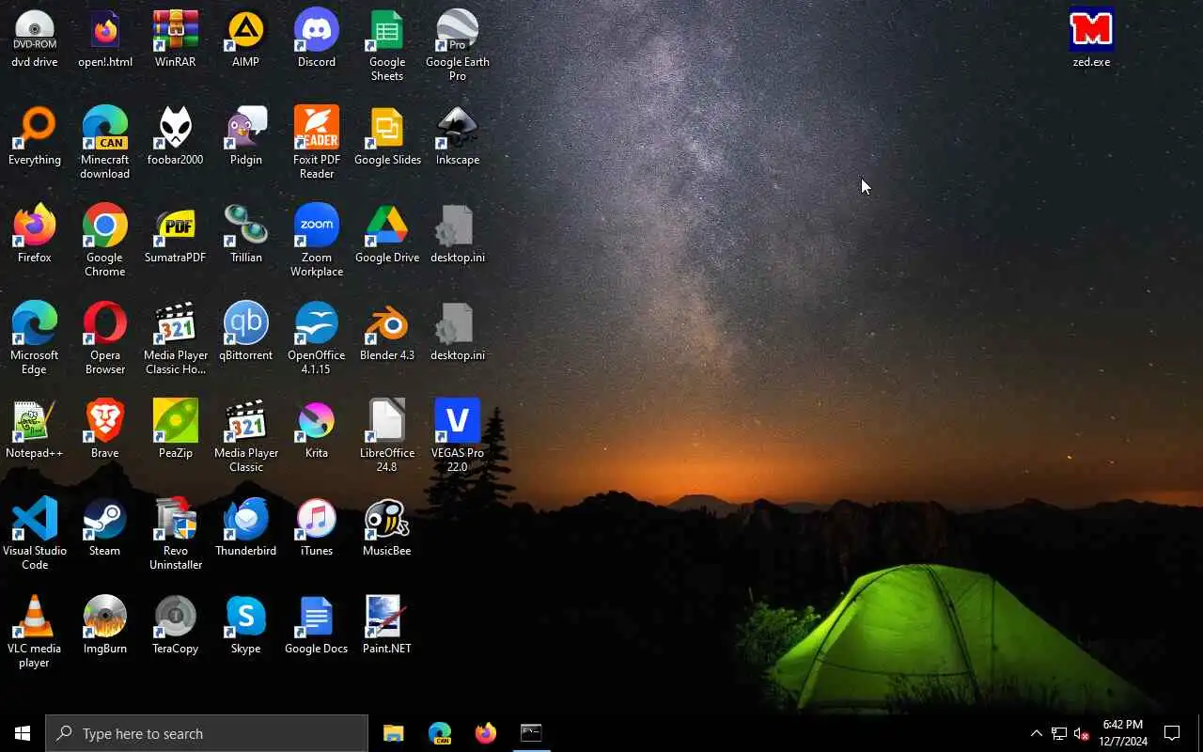Select the Google Sheets desktop shortcut
The image size is (1203, 752).
[x=387, y=45]
